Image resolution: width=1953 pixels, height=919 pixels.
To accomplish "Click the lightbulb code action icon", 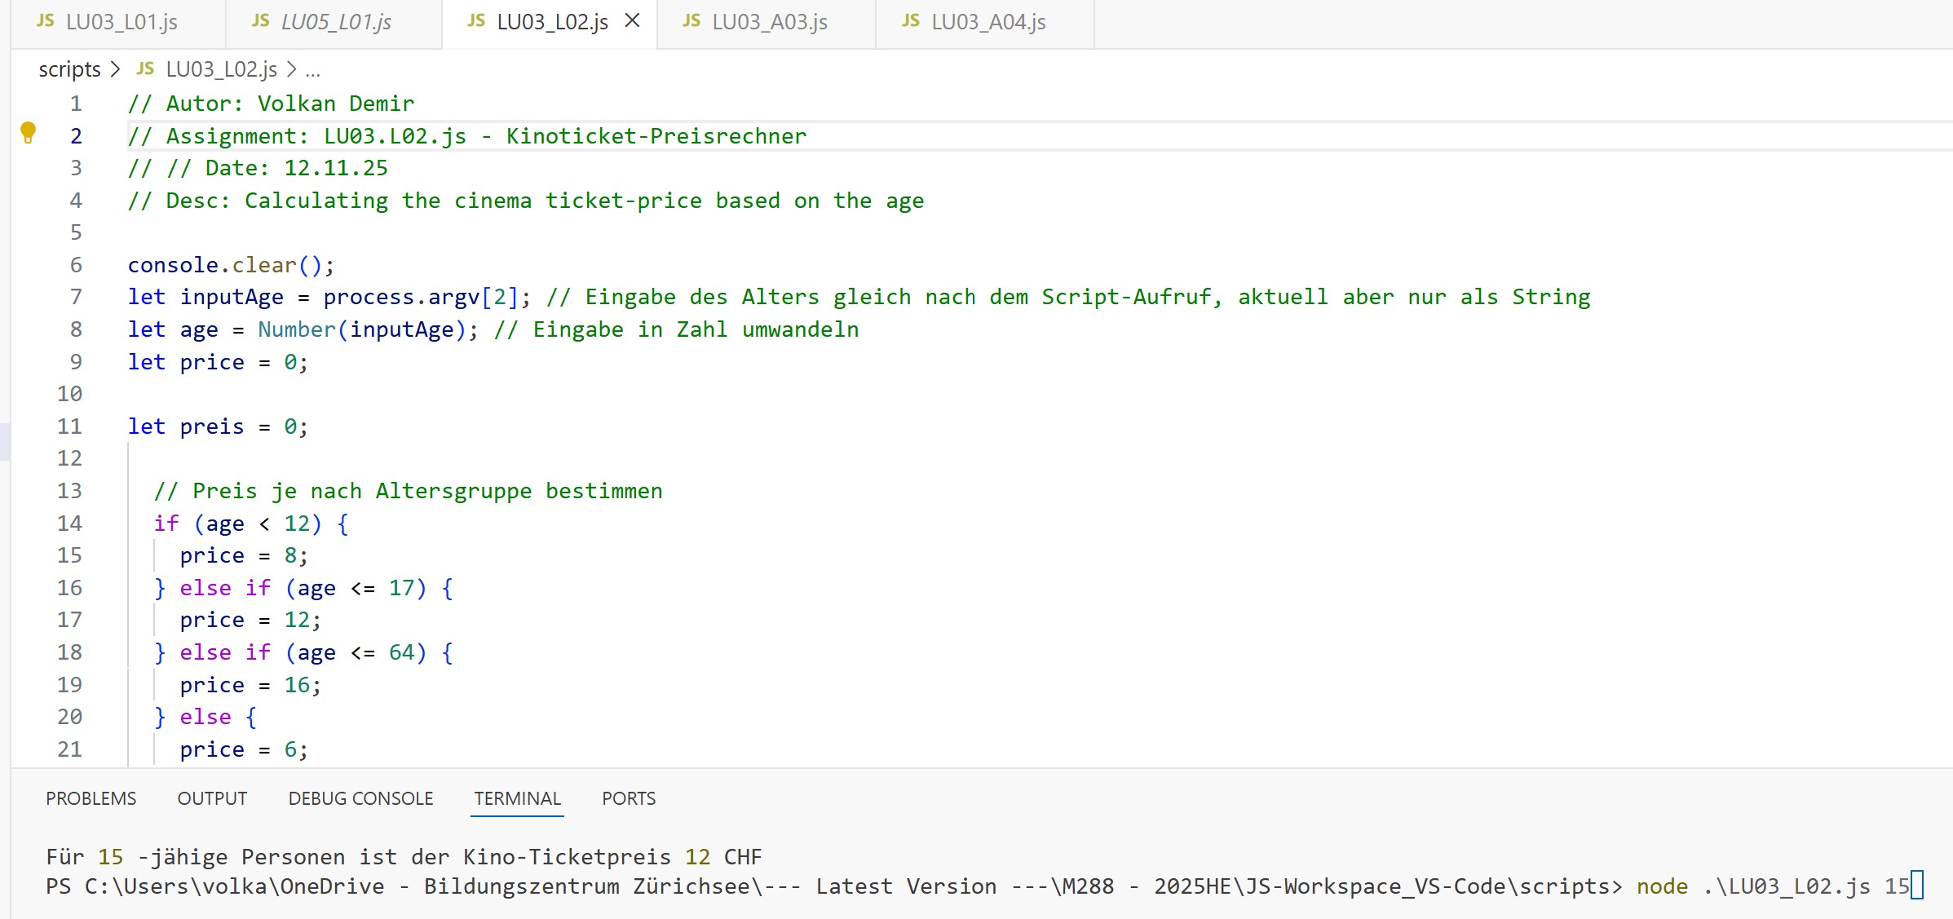I will 28,132.
